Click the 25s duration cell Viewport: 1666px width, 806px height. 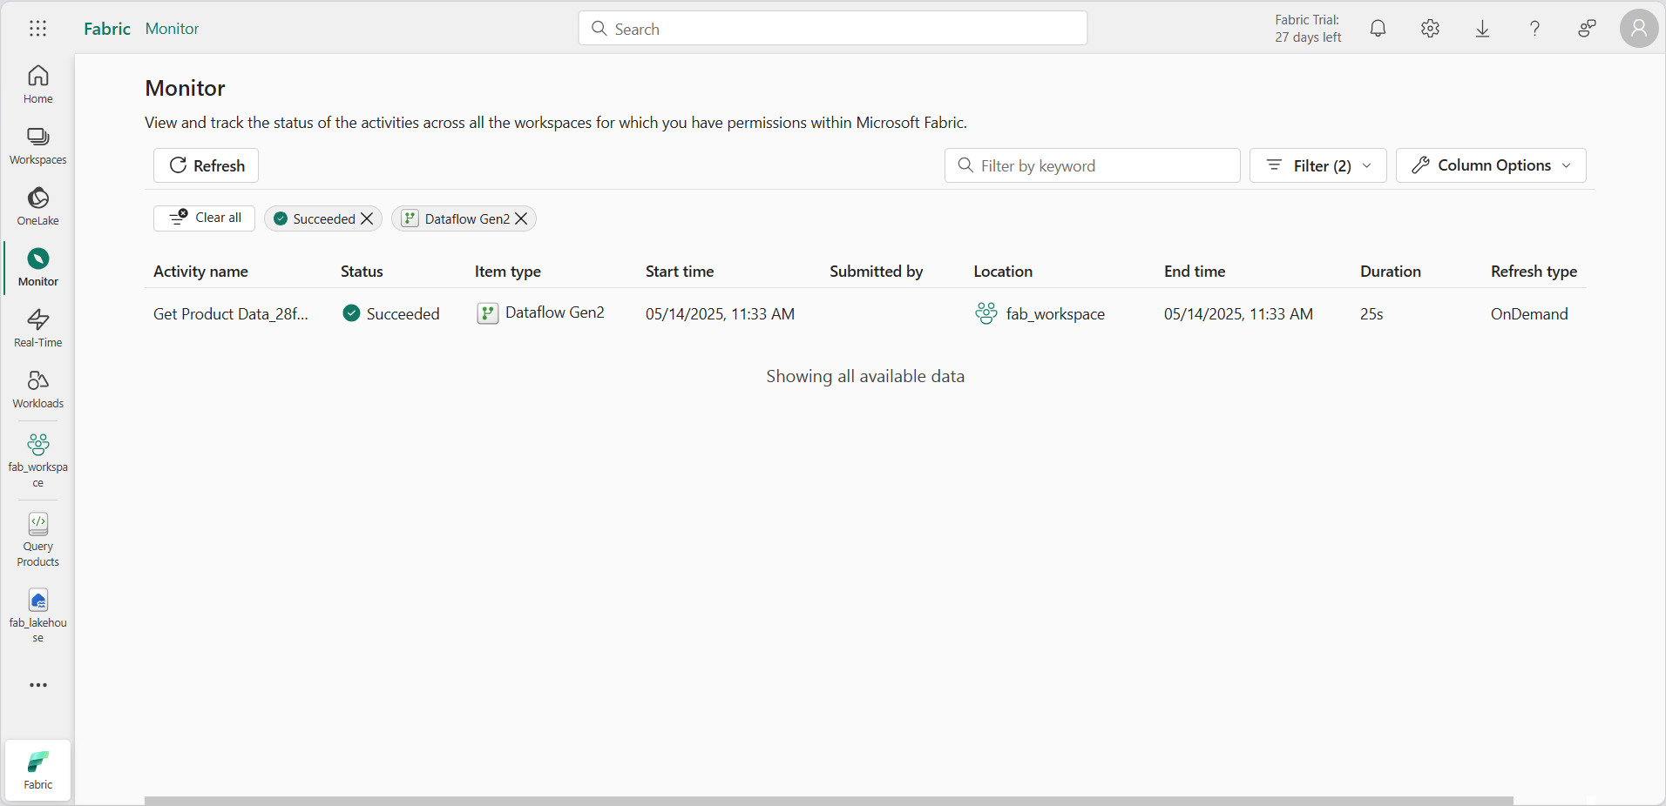tap(1371, 314)
